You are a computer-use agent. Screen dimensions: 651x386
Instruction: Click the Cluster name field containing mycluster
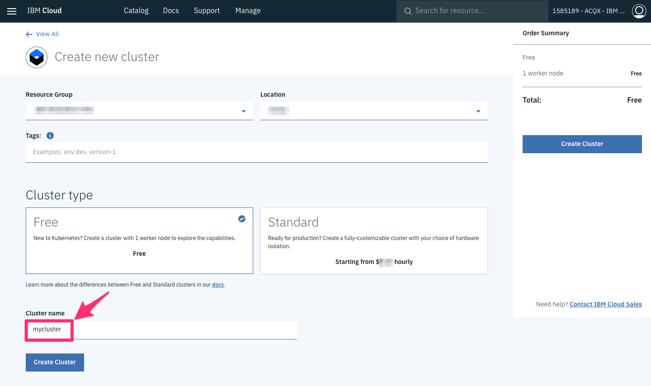(x=161, y=330)
